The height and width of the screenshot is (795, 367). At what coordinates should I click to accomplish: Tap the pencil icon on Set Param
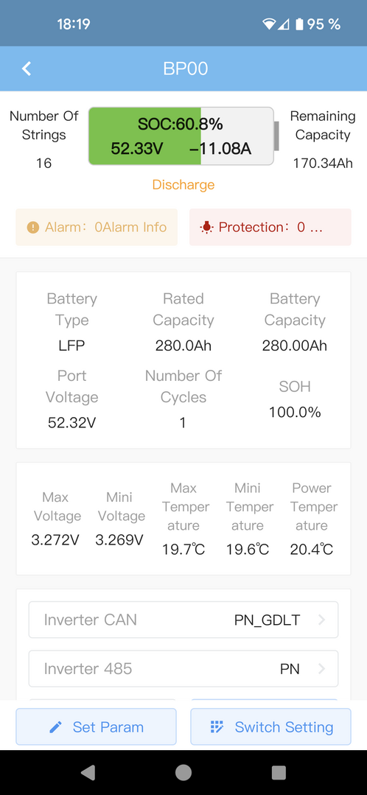[55, 727]
